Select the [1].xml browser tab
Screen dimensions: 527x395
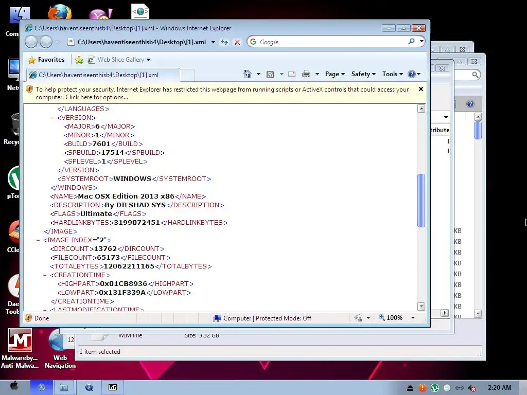103,75
